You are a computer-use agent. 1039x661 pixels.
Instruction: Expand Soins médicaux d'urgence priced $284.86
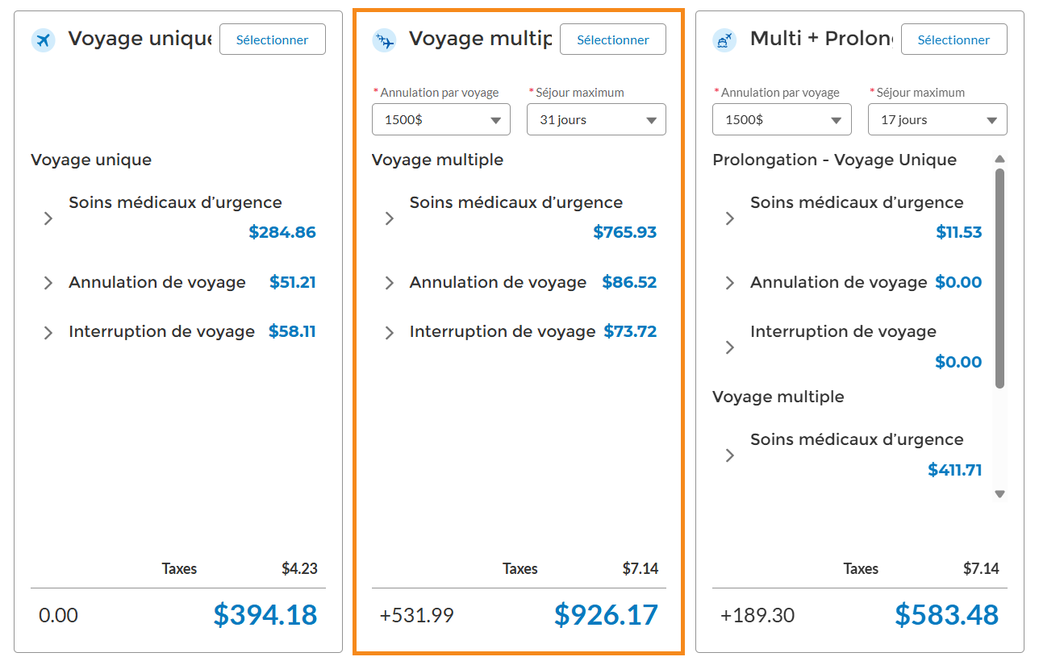[48, 218]
